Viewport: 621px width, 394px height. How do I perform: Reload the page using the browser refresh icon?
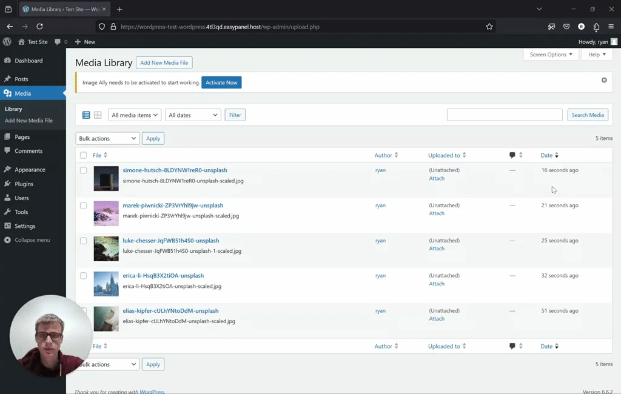40,26
